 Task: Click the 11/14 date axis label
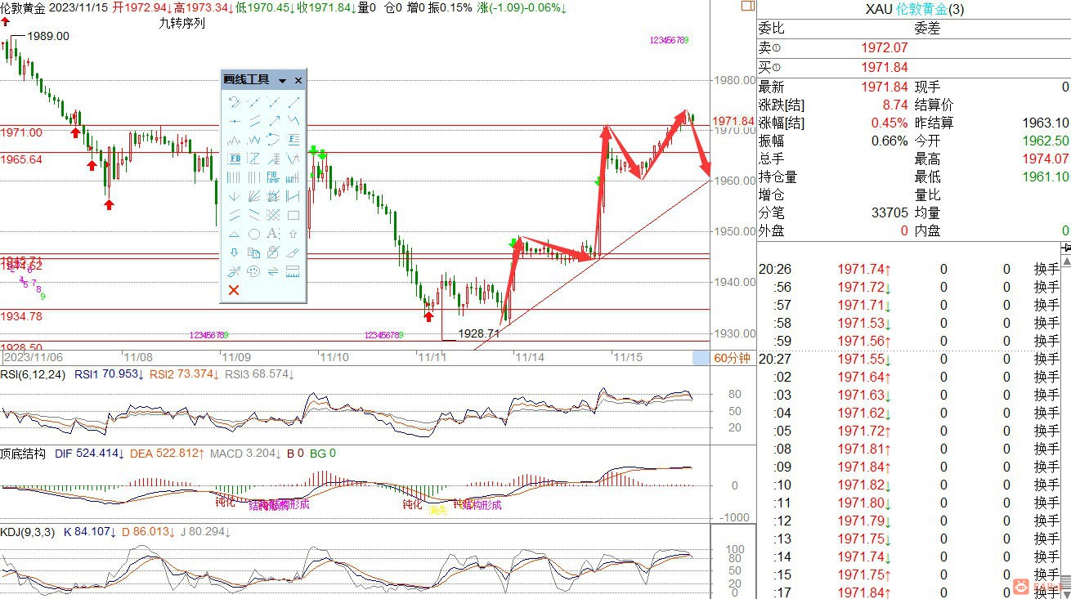530,357
